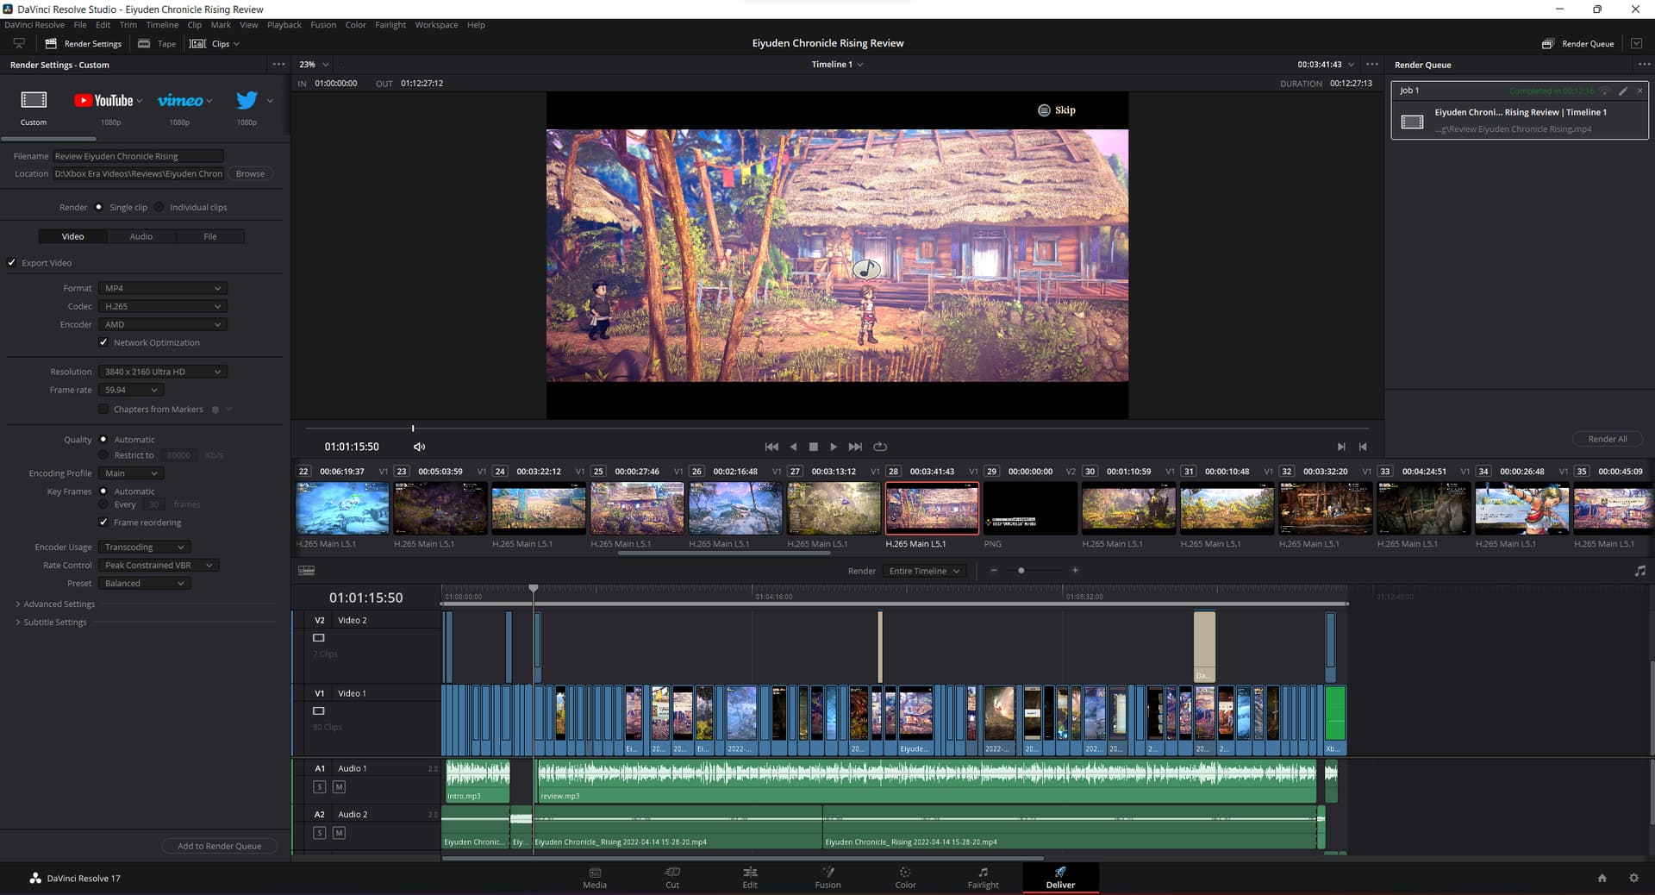Click the timeline view options icon
1655x895 pixels.
pyautogui.click(x=306, y=571)
